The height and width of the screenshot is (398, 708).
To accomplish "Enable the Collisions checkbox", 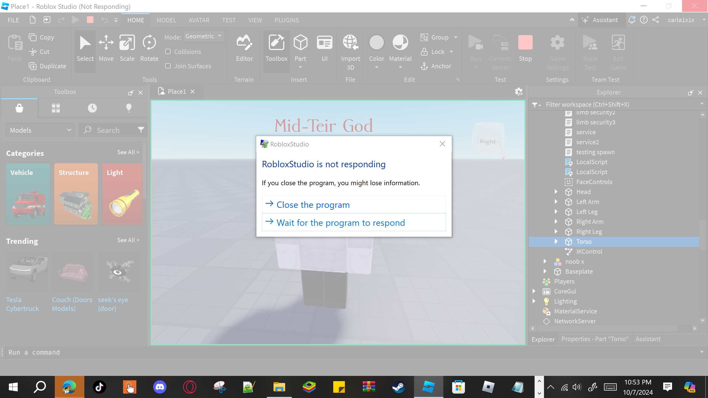I will (168, 52).
